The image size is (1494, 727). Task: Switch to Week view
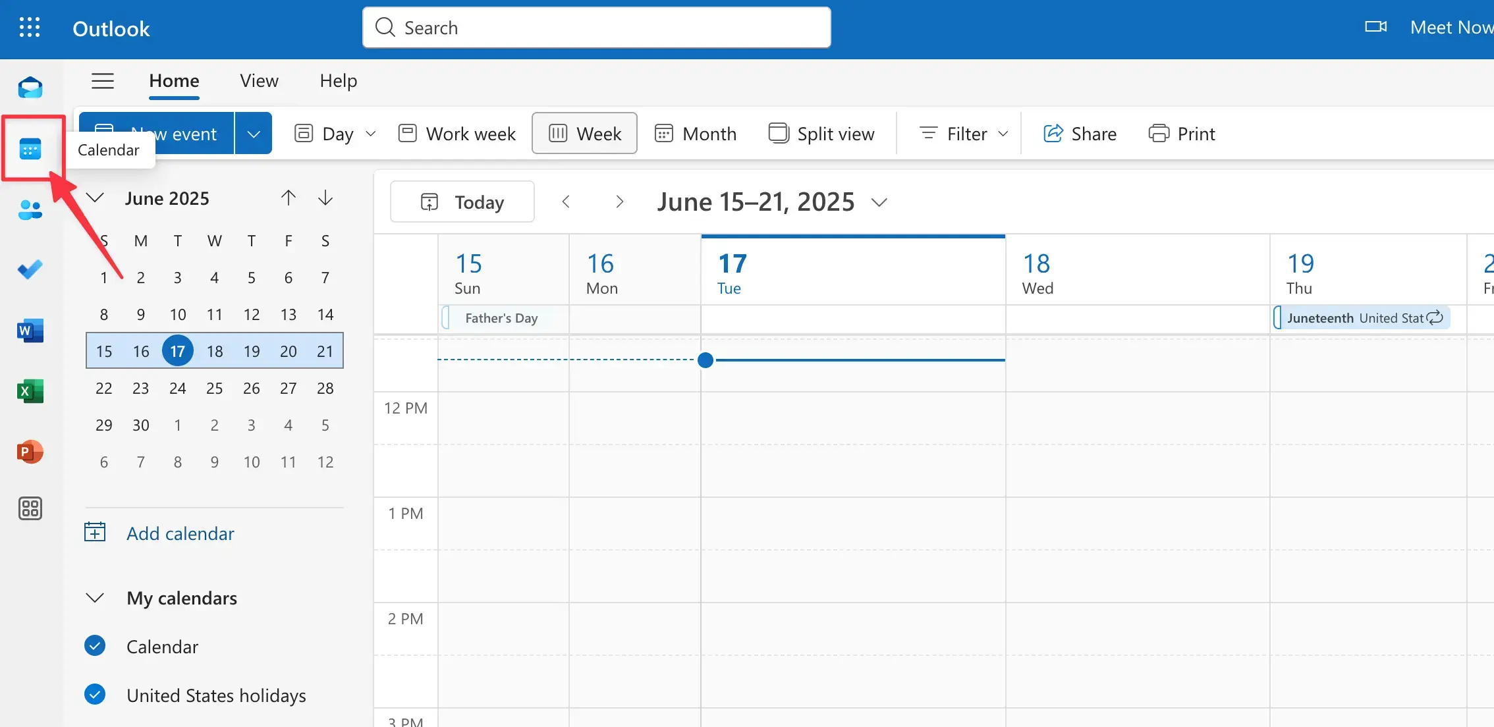[584, 134]
